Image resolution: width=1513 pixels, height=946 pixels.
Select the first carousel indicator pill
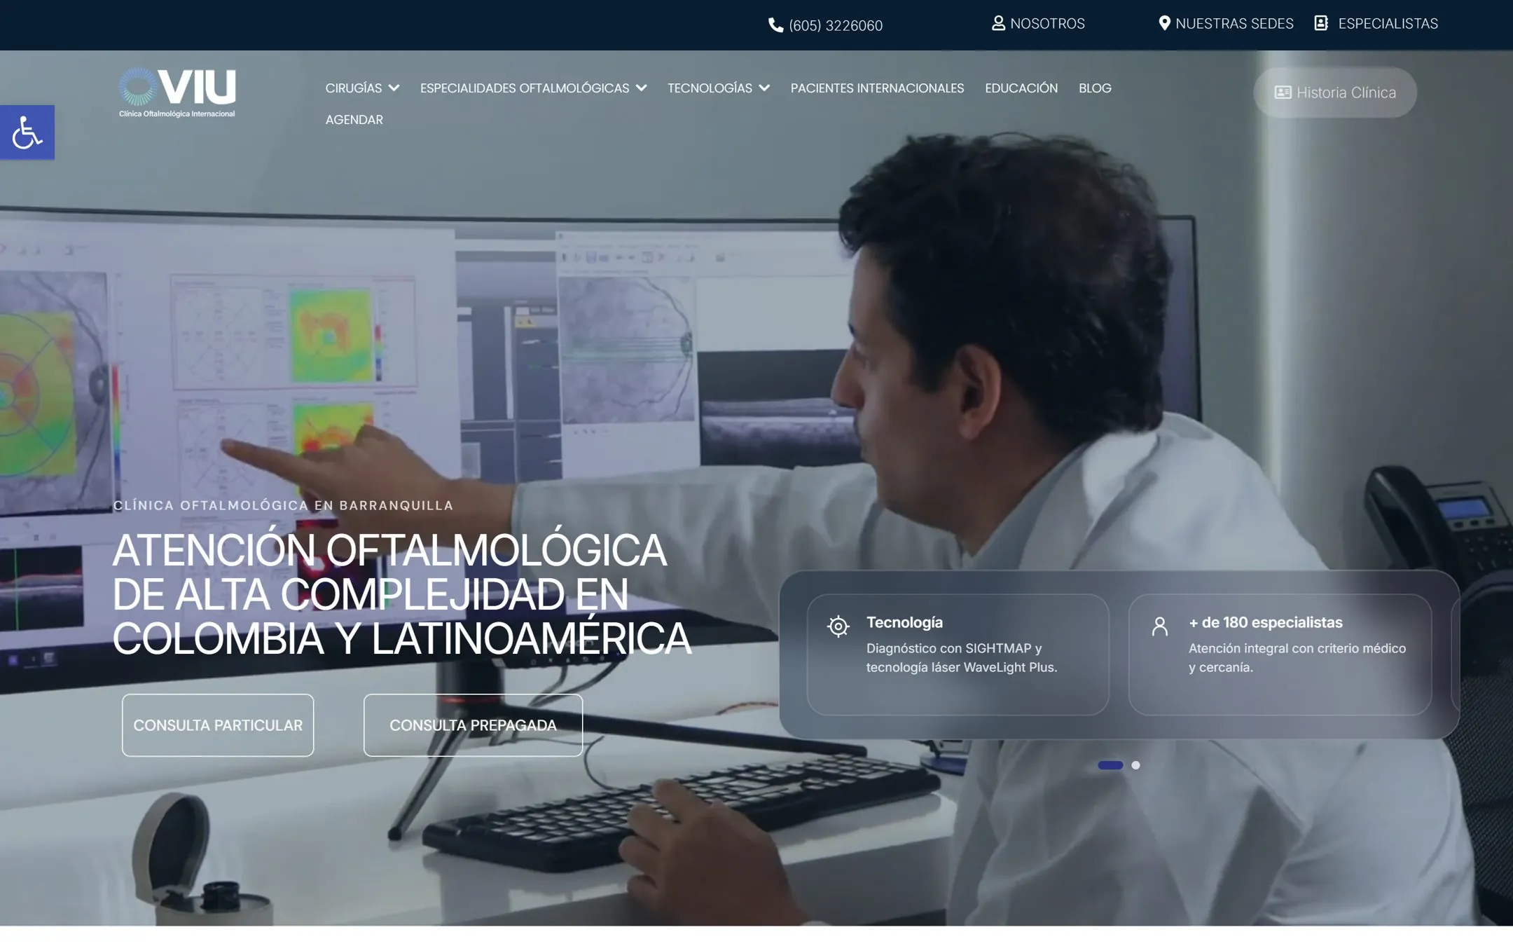(x=1110, y=765)
